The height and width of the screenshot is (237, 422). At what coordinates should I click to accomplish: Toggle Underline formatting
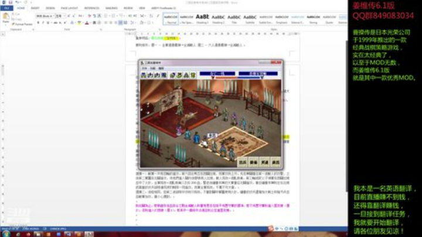[x=48, y=23]
